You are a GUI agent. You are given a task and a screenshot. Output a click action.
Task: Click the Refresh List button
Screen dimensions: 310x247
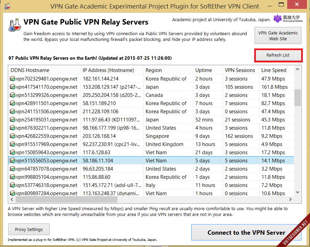click(x=278, y=55)
